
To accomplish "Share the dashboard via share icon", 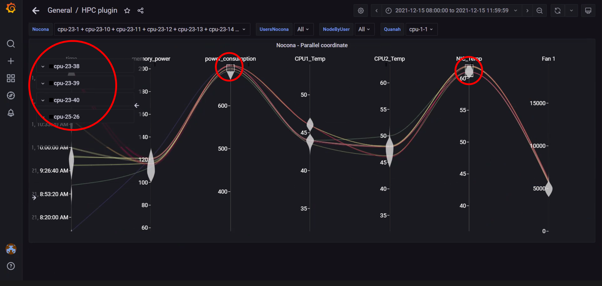I will click(x=140, y=11).
